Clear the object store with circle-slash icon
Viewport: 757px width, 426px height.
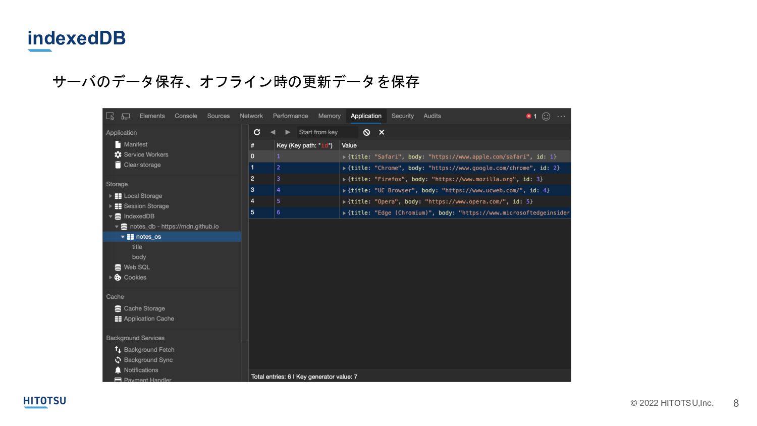(x=366, y=132)
